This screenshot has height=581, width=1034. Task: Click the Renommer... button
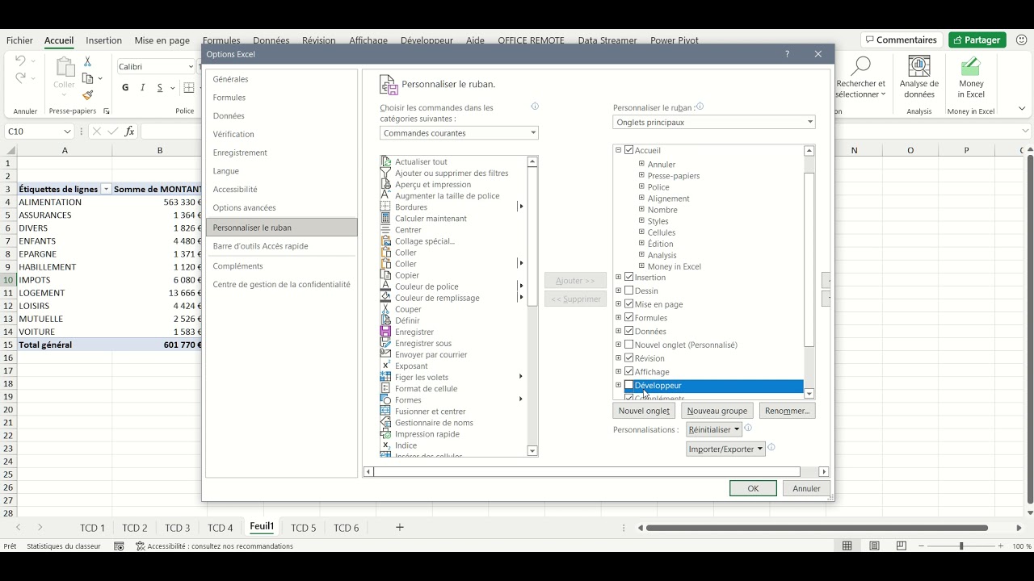787,411
